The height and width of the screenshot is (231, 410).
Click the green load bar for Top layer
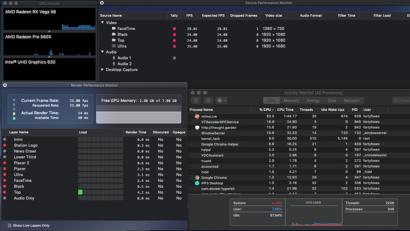[x=80, y=192]
